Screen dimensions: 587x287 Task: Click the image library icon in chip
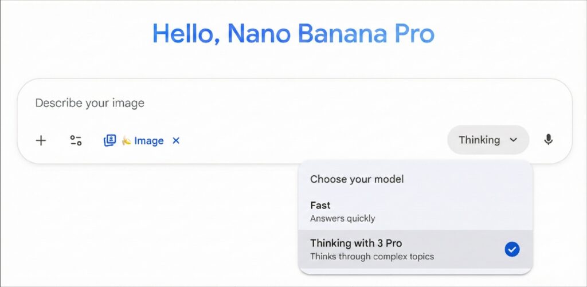tap(109, 140)
